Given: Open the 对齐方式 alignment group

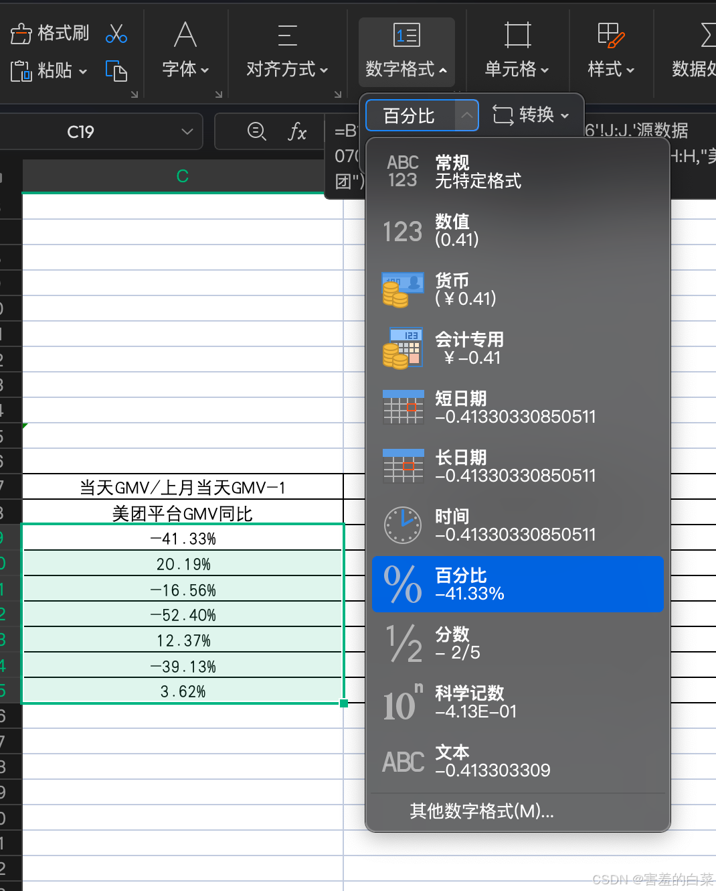Looking at the screenshot, I should pos(287,52).
